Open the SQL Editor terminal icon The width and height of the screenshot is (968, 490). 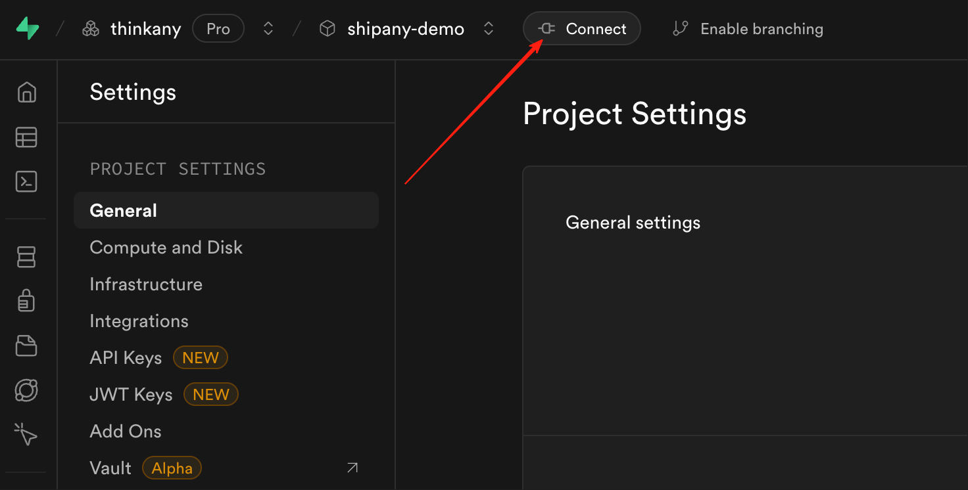click(26, 182)
